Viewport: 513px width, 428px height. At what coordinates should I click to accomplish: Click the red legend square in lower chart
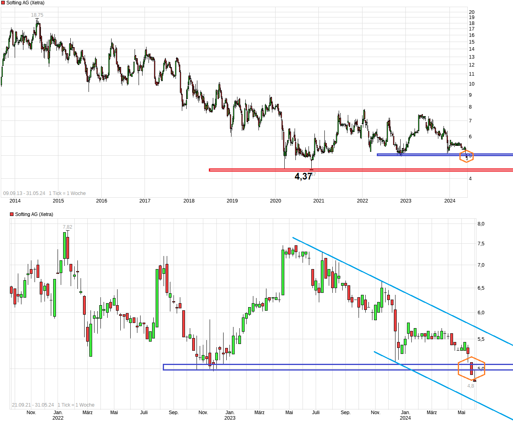click(12, 214)
